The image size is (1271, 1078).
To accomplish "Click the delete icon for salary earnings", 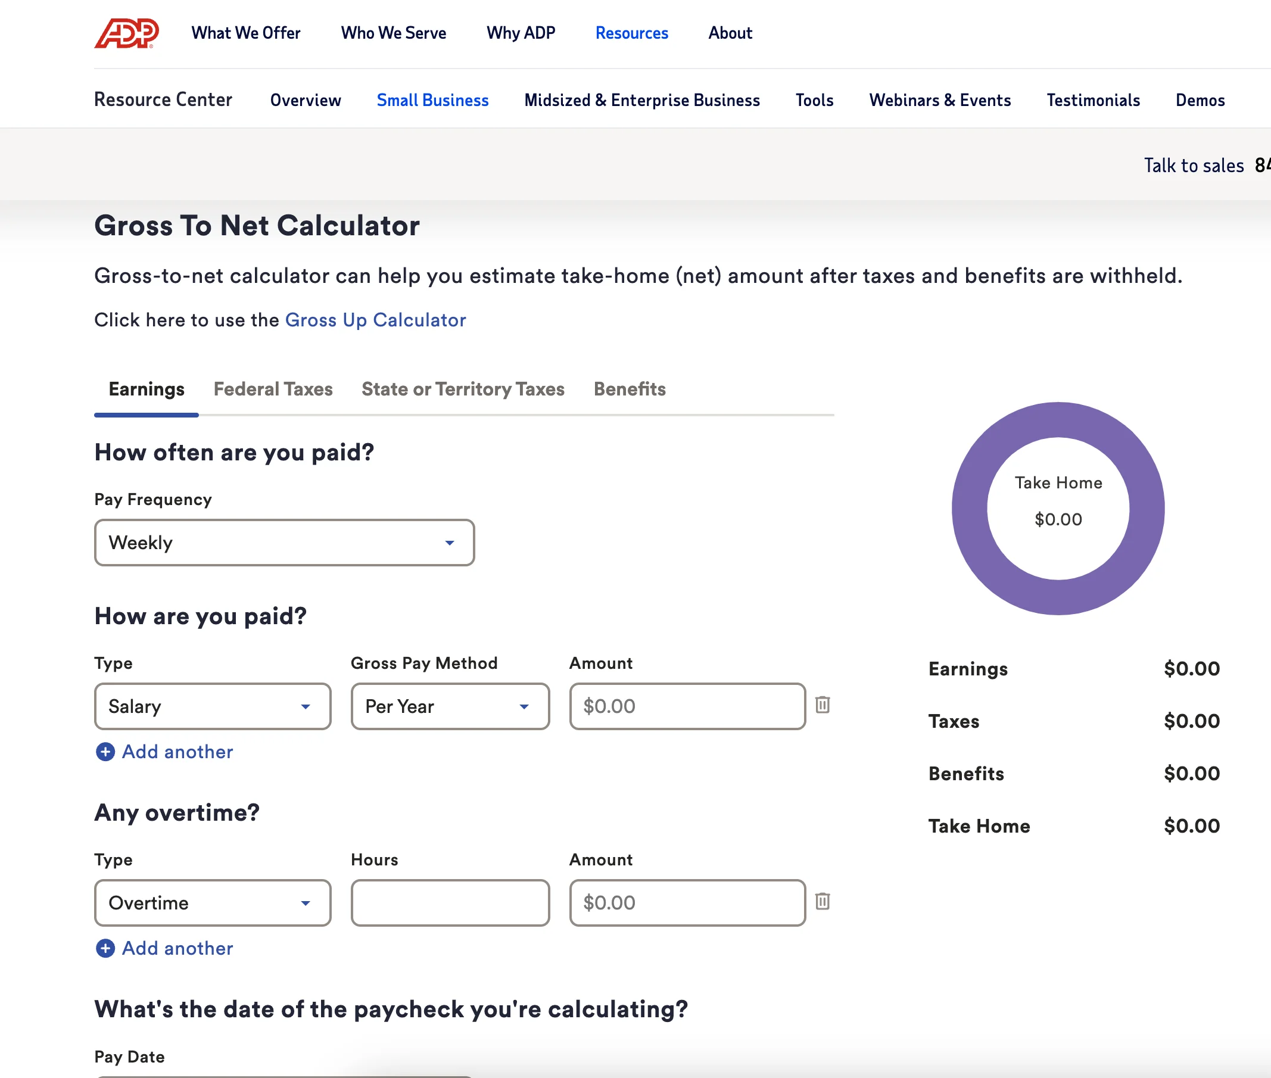I will 822,705.
